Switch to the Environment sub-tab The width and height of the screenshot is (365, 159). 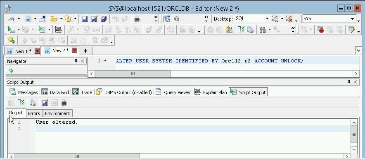coord(57,113)
